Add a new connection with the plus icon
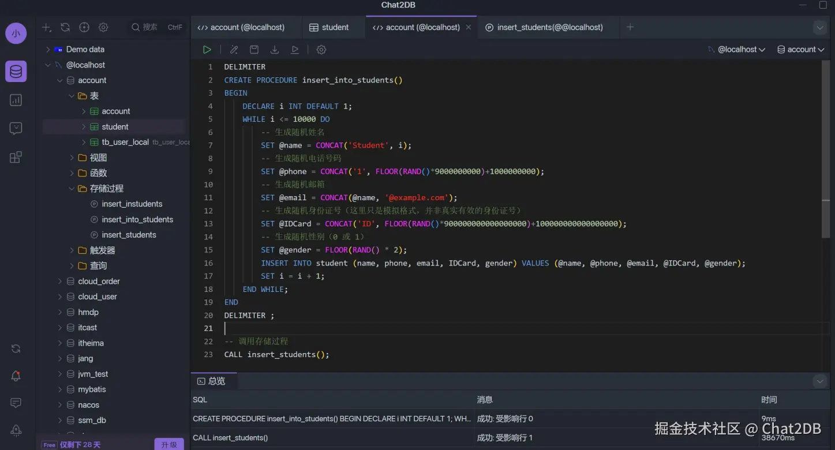 click(47, 27)
